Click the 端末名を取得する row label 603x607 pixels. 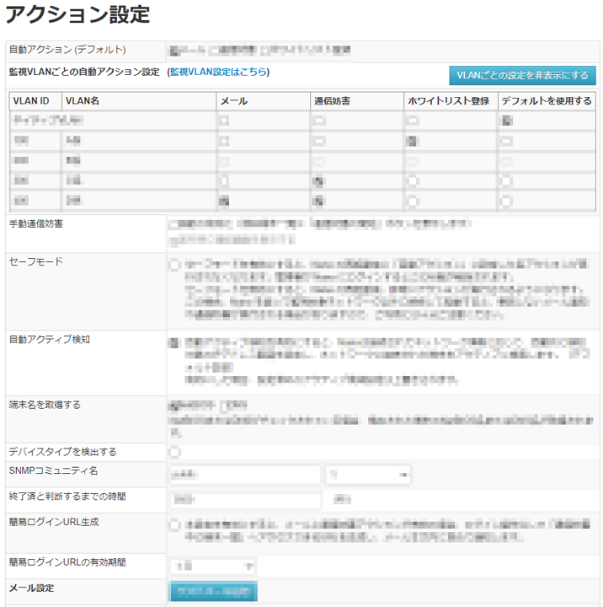pos(45,405)
